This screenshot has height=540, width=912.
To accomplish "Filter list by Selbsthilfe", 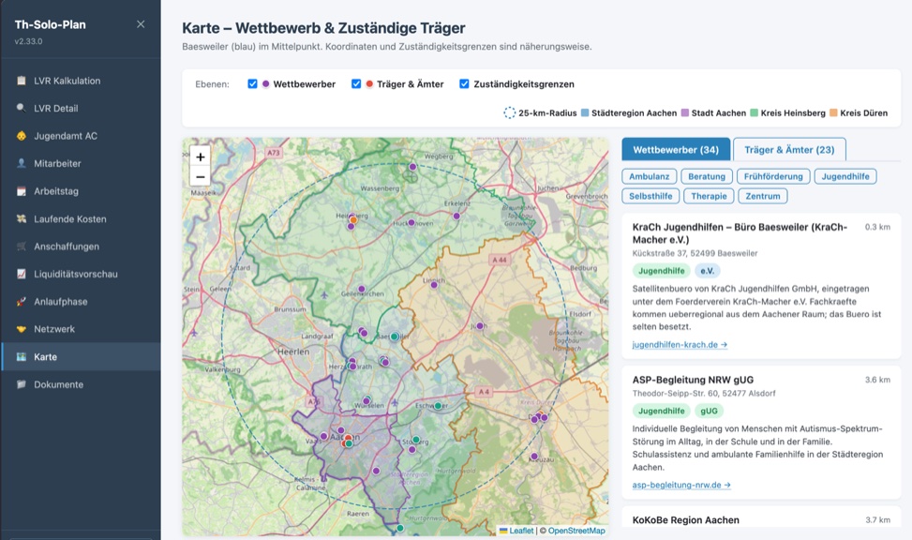I will tap(650, 196).
